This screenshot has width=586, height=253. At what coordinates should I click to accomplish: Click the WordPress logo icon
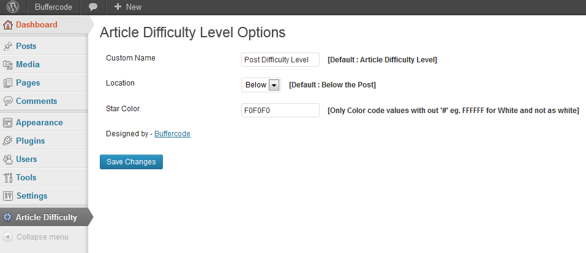[x=13, y=7]
